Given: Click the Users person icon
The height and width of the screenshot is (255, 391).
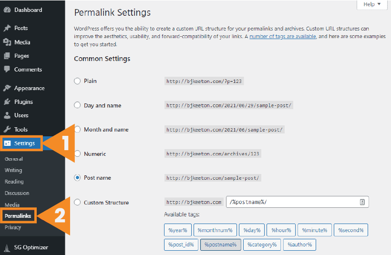Looking at the screenshot, I should pos(7,115).
